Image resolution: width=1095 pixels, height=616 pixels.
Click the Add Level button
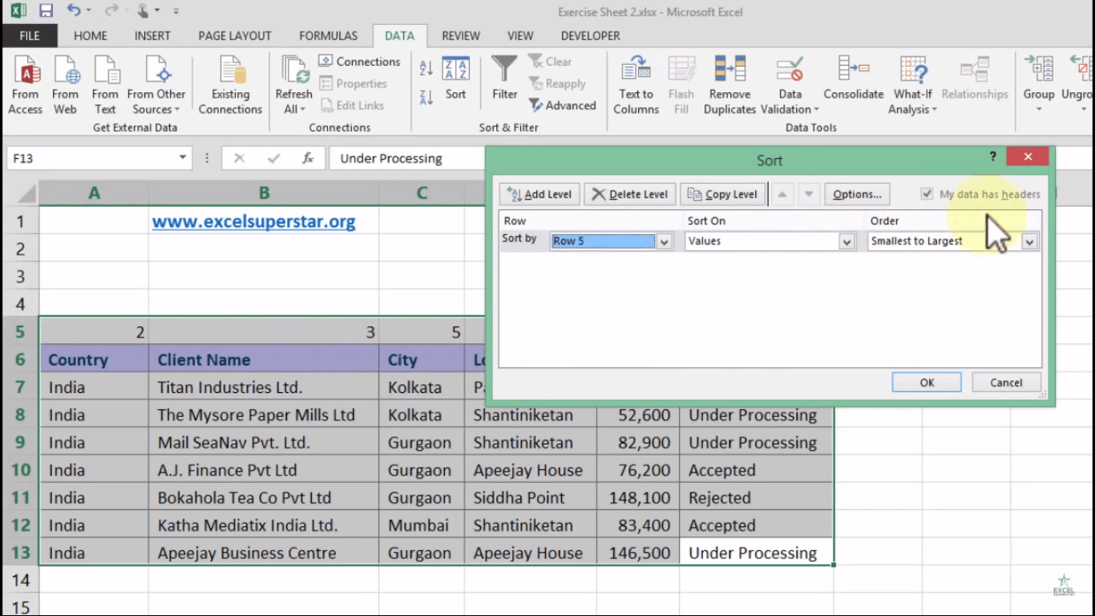coord(539,193)
